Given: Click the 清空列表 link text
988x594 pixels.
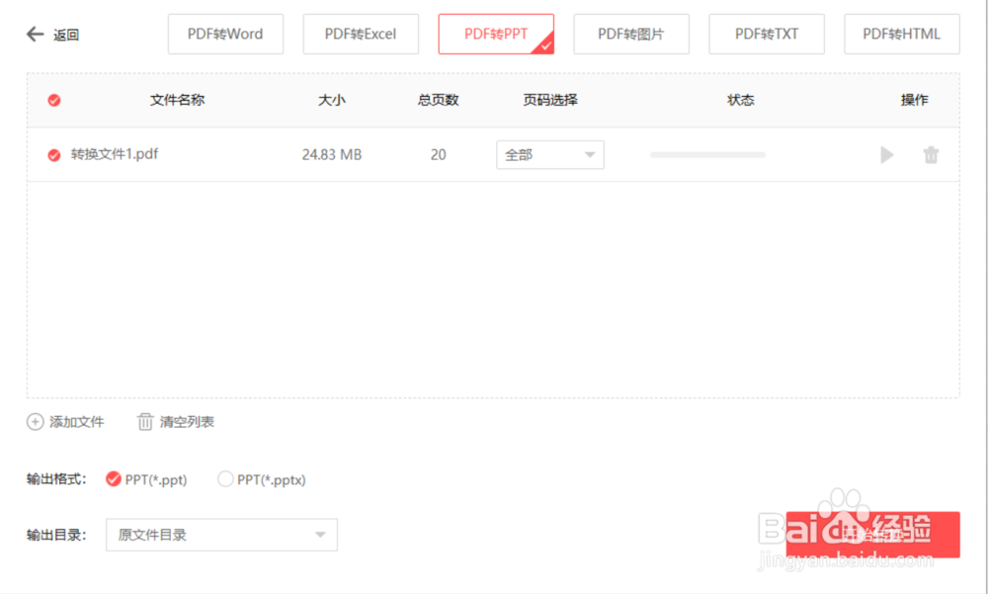Looking at the screenshot, I should coord(187,422).
